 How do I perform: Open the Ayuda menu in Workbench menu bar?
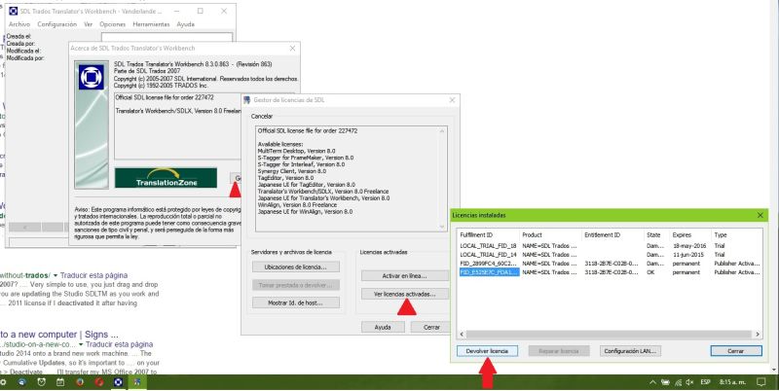[x=186, y=24]
